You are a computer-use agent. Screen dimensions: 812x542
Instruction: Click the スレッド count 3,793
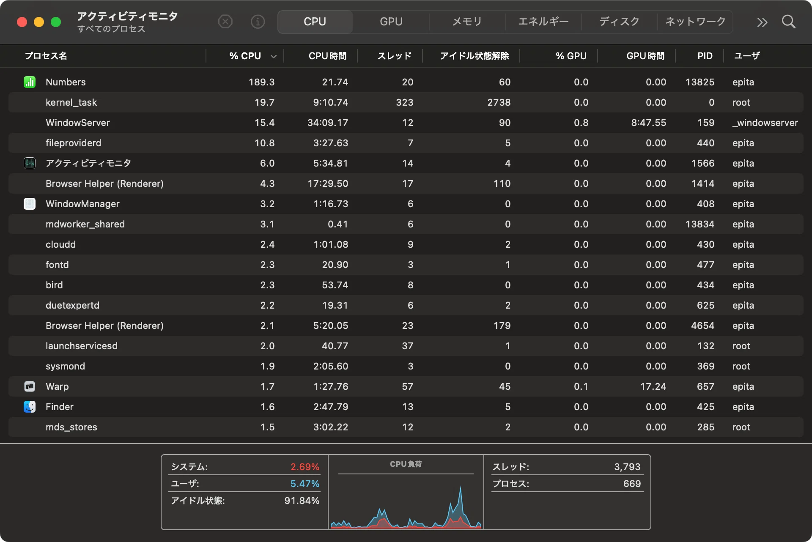(x=627, y=467)
